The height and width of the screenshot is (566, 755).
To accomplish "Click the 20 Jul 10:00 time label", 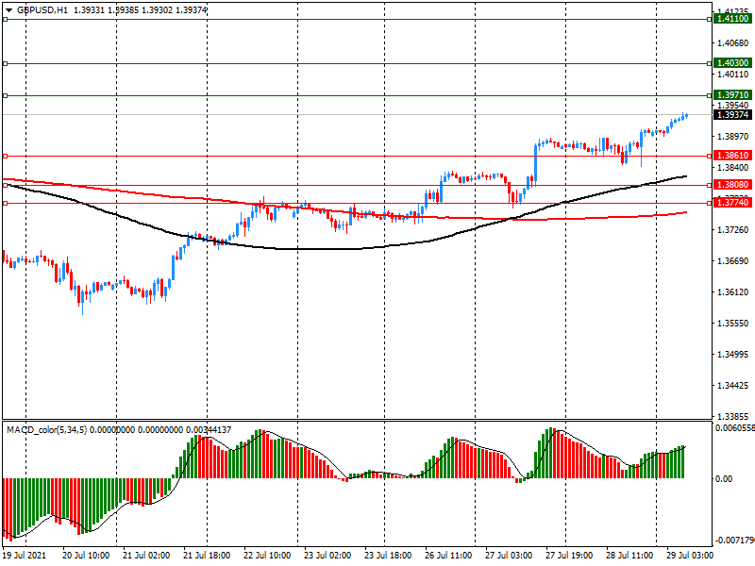I will click(x=86, y=556).
